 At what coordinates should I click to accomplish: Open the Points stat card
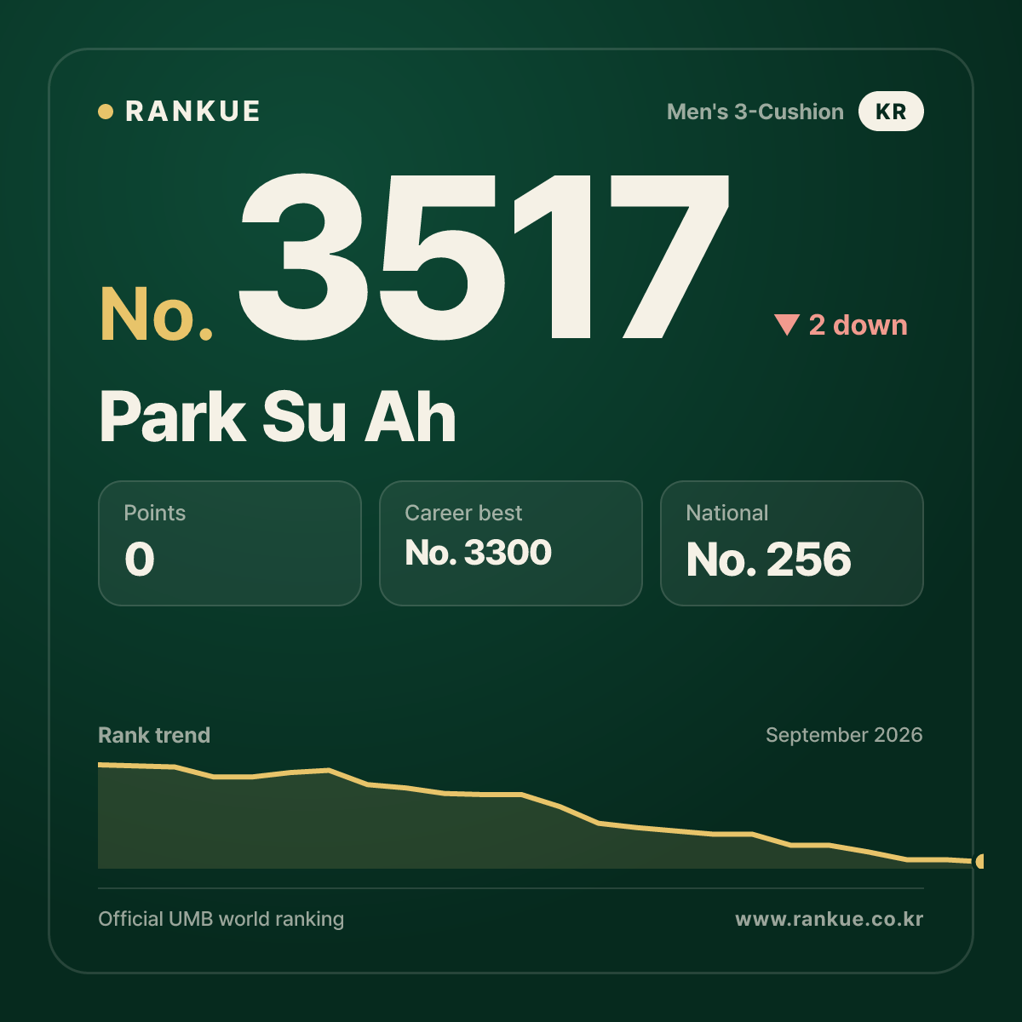(x=230, y=543)
